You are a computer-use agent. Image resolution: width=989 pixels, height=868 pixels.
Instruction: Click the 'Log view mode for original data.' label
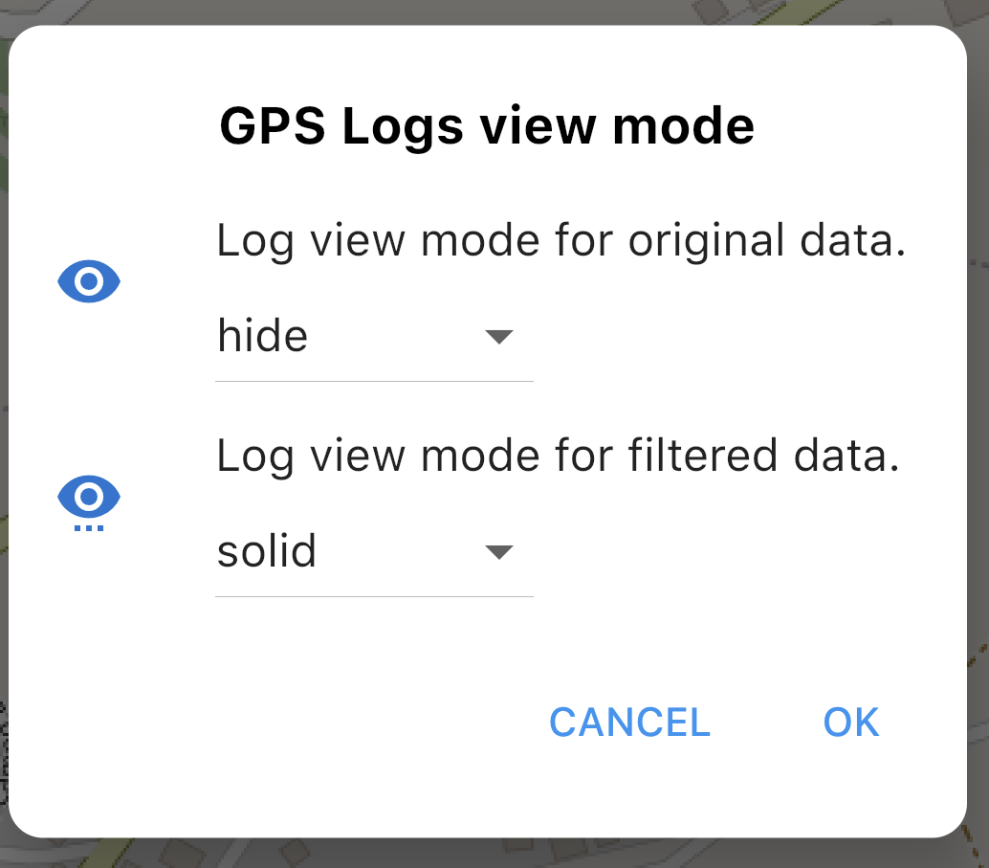coord(561,240)
